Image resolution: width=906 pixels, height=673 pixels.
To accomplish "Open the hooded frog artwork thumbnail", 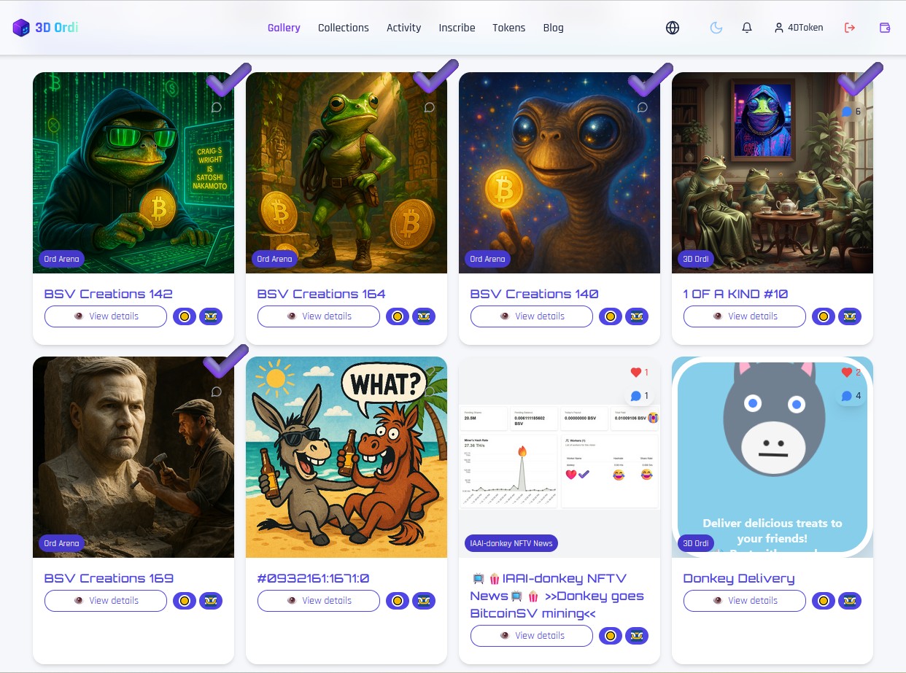I will (x=133, y=173).
